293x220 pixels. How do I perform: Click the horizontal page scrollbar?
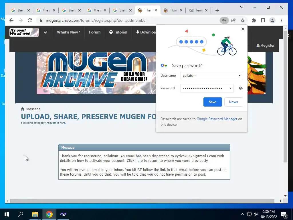point(142,201)
